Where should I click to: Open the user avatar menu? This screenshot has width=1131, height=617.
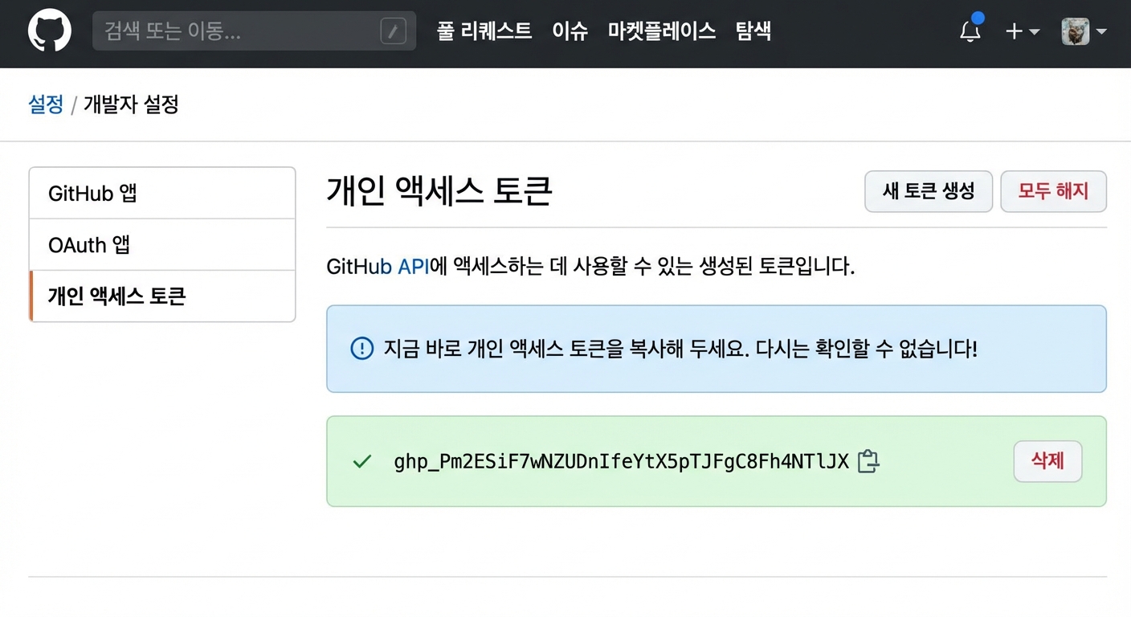(1084, 31)
